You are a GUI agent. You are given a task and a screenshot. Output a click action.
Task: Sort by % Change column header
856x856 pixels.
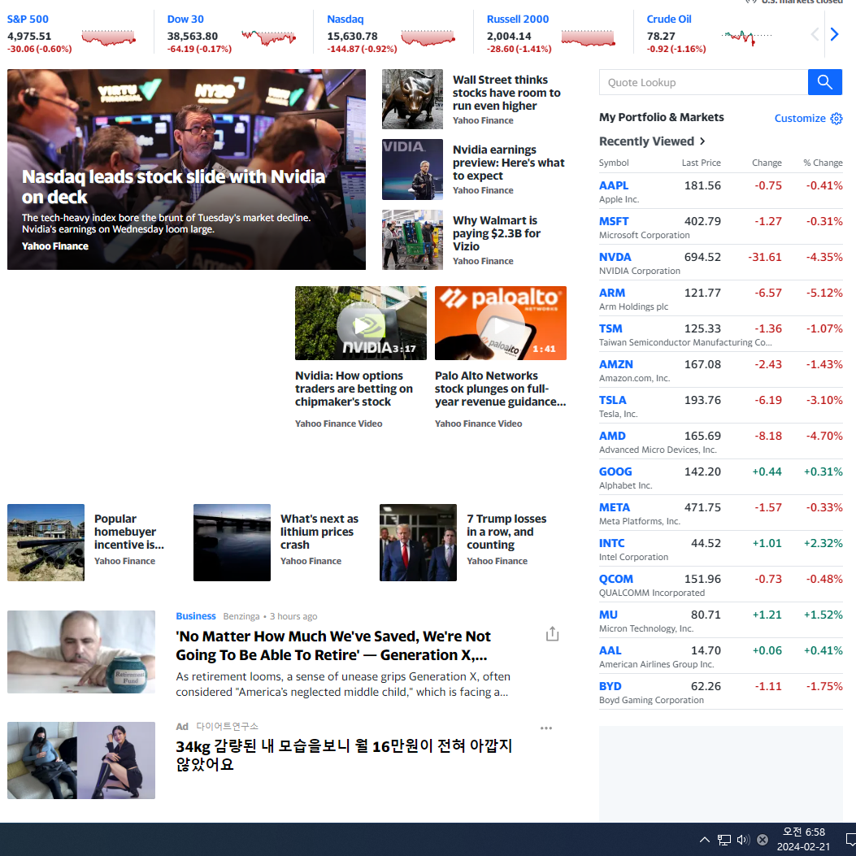(823, 163)
